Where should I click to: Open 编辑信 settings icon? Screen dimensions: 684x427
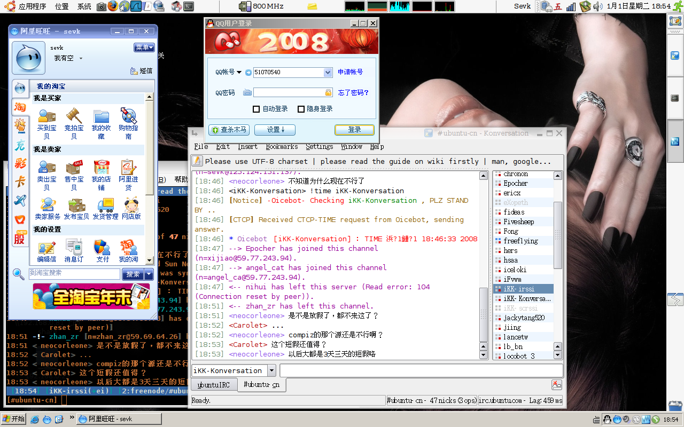pyautogui.click(x=46, y=251)
